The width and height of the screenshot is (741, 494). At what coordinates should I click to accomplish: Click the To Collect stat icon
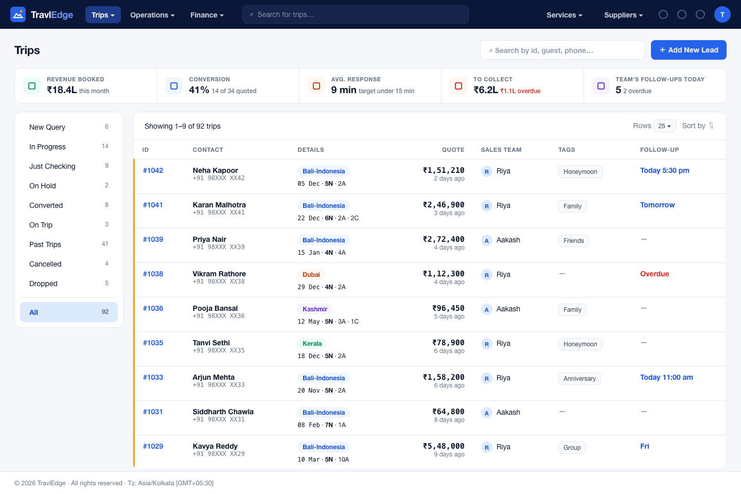coord(458,86)
